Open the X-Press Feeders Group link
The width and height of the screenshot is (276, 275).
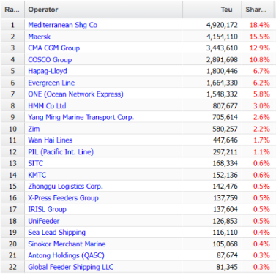point(64,198)
